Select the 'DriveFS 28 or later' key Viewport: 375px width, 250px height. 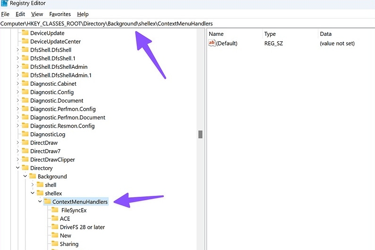tap(82, 227)
